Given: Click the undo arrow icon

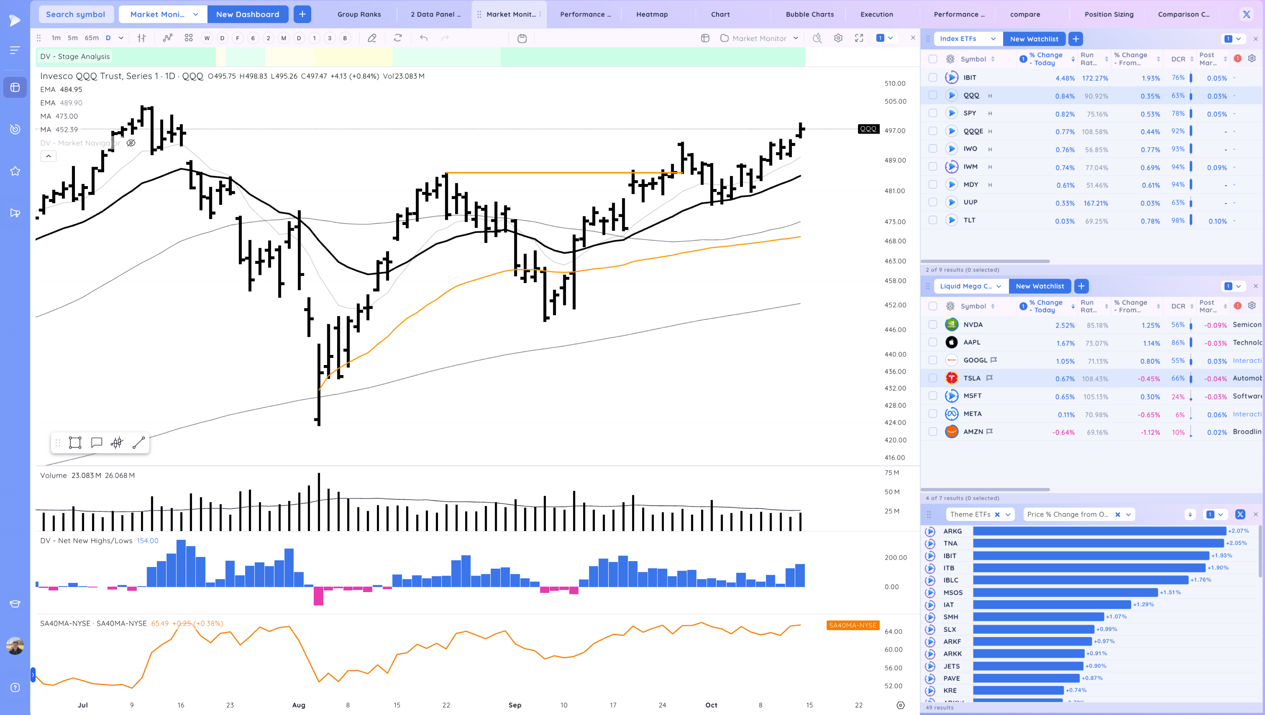Looking at the screenshot, I should 423,38.
